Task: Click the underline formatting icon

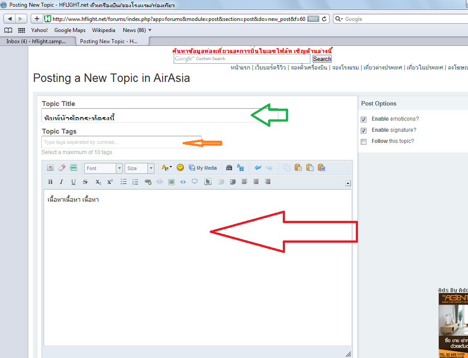Action: 73,182
